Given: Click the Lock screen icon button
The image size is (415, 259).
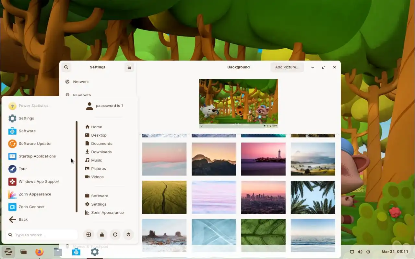Looking at the screenshot, I should 102,235.
